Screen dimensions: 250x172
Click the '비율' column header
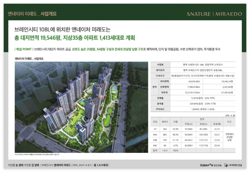pos(176,122)
